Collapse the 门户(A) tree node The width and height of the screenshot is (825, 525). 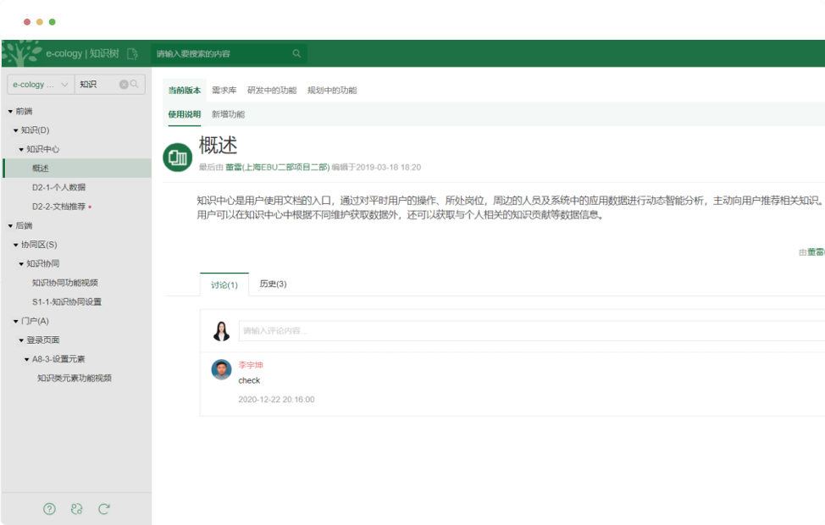click(x=16, y=321)
